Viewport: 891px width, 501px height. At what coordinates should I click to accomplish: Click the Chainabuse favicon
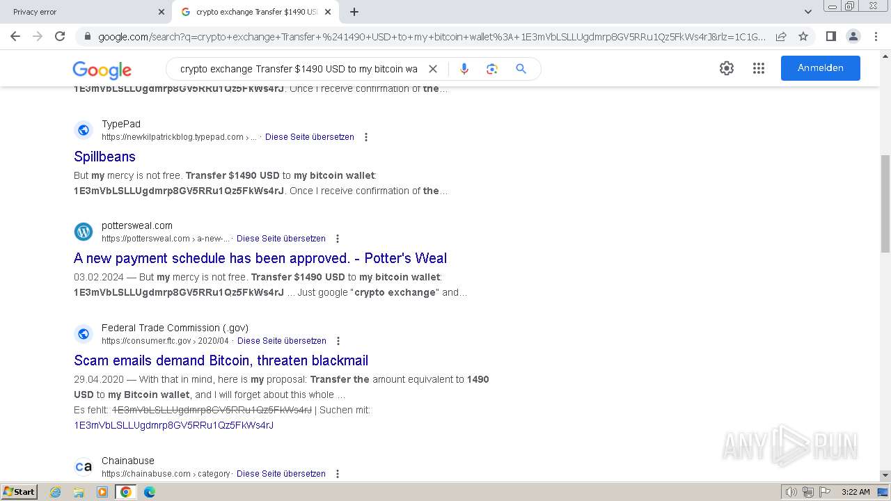(x=84, y=467)
